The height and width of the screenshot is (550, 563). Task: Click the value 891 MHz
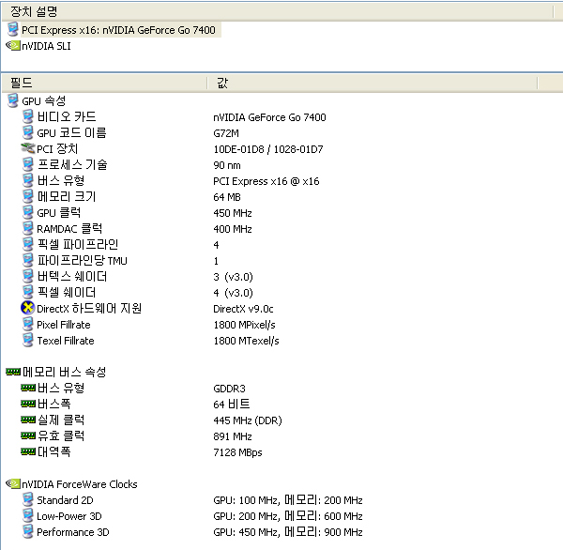233,436
